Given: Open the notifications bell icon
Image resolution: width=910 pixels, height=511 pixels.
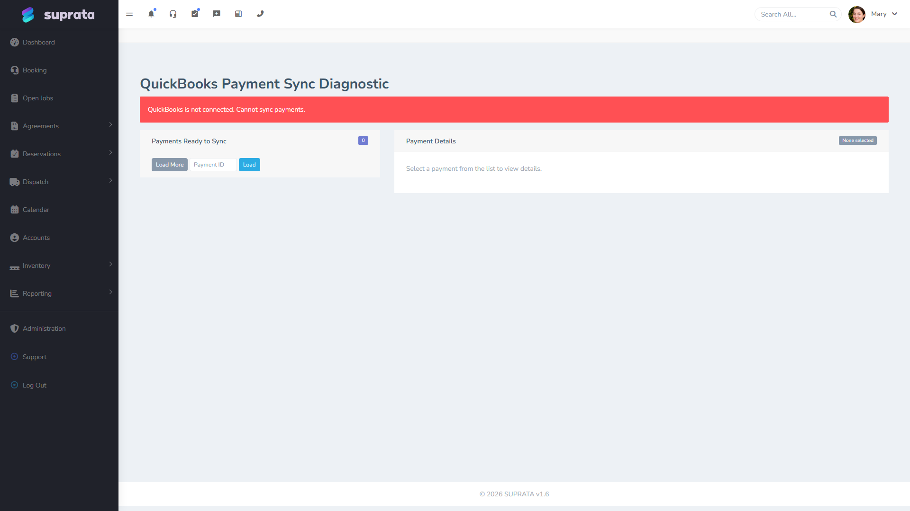Looking at the screenshot, I should [151, 14].
